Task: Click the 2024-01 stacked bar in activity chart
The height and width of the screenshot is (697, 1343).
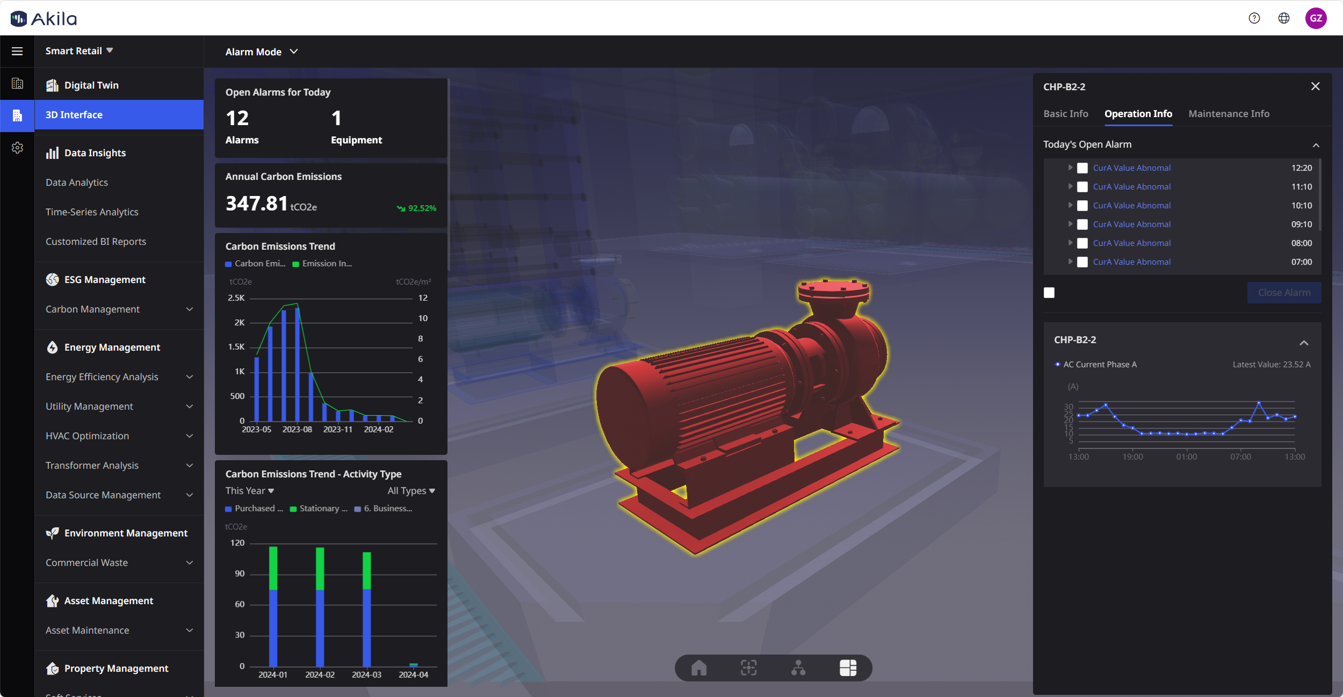Action: (273, 607)
